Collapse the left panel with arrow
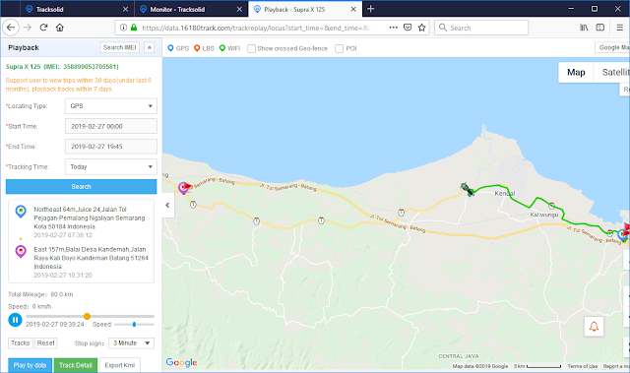Image resolution: width=630 pixels, height=373 pixels. point(167,205)
